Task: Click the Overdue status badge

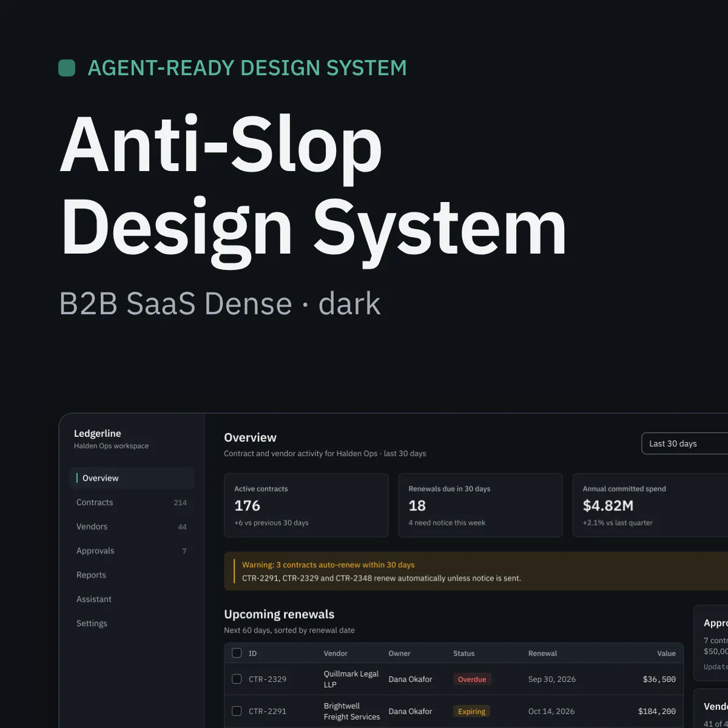Action: [472, 679]
